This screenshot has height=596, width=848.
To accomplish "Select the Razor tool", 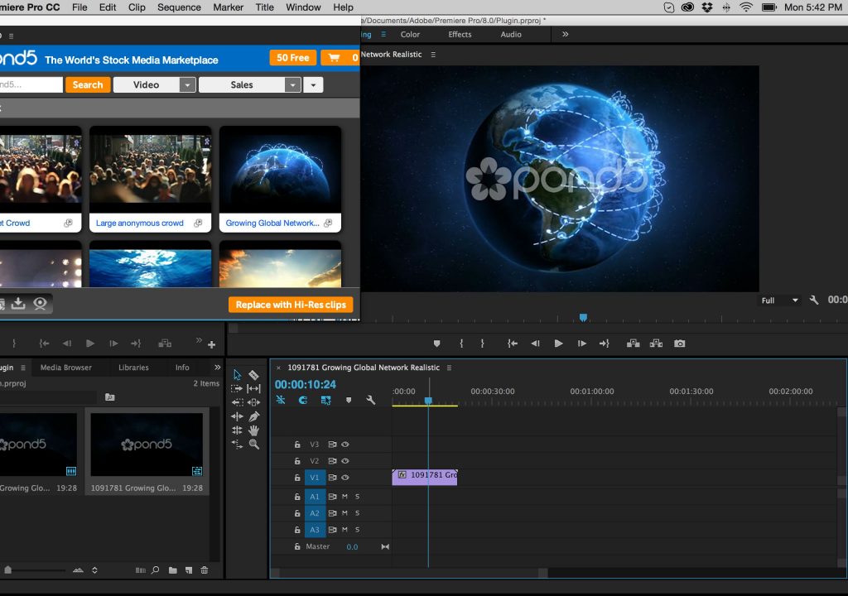I will (x=253, y=375).
